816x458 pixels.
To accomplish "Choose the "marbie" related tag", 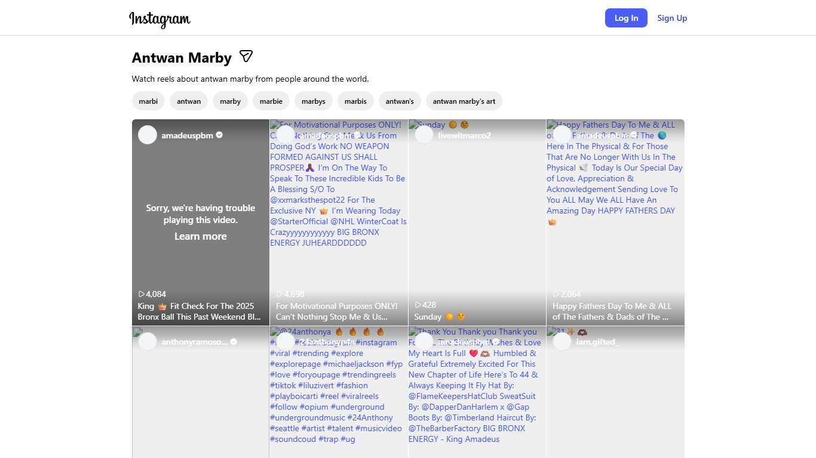I will (x=271, y=101).
